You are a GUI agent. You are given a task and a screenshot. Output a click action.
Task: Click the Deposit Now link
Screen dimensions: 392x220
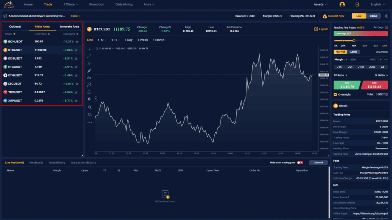(333, 16)
